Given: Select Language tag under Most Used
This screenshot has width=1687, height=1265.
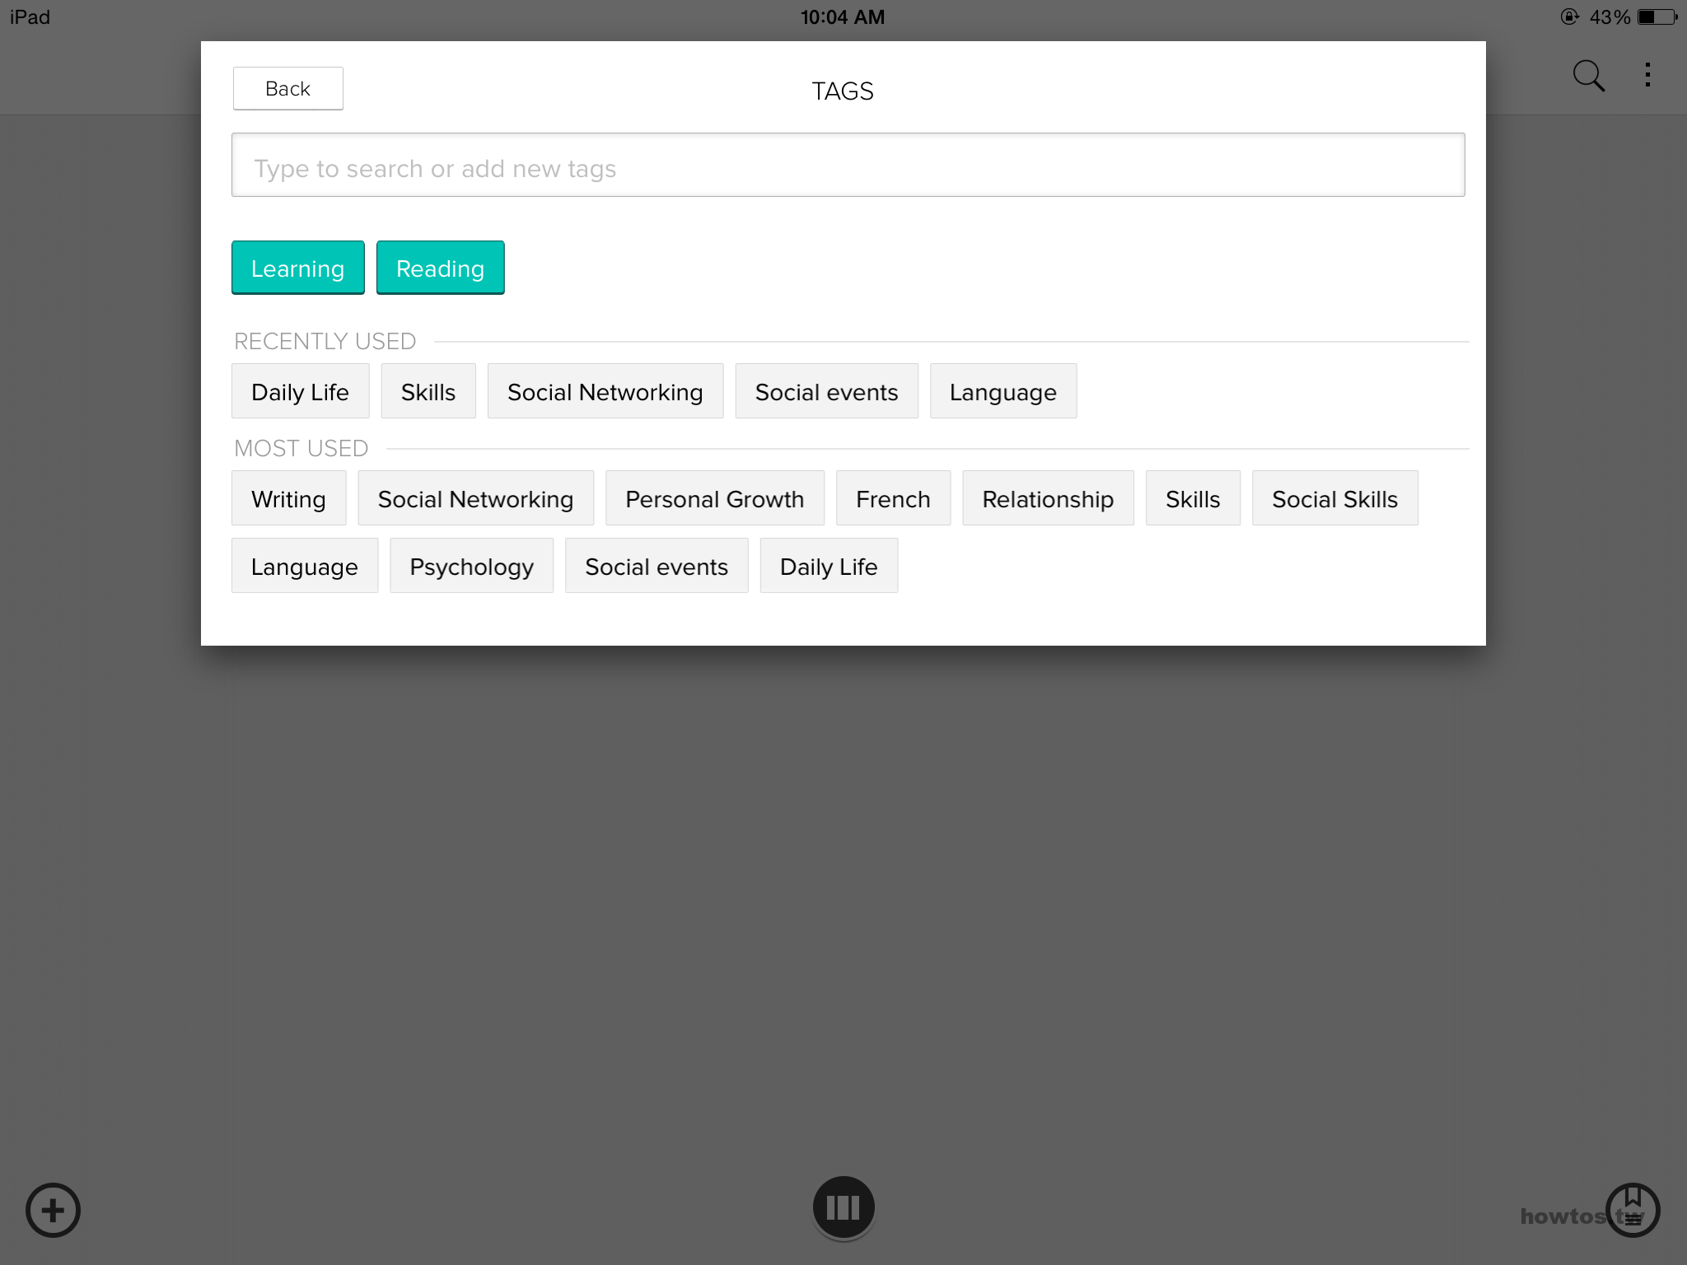Looking at the screenshot, I should (x=304, y=566).
